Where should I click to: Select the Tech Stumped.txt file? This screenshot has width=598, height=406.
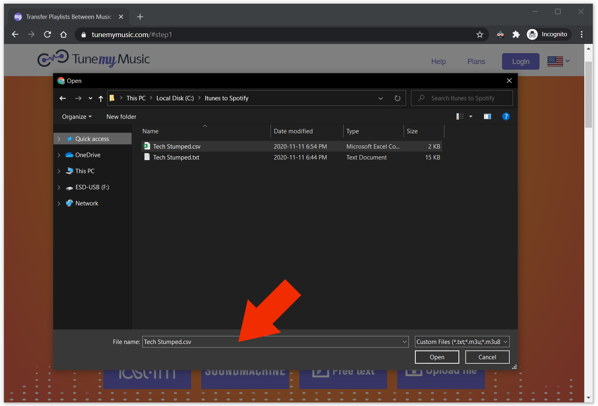tap(292, 157)
